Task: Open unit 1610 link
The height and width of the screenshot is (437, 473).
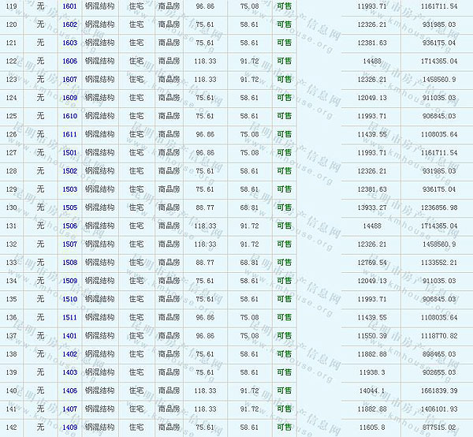Action: tap(69, 116)
